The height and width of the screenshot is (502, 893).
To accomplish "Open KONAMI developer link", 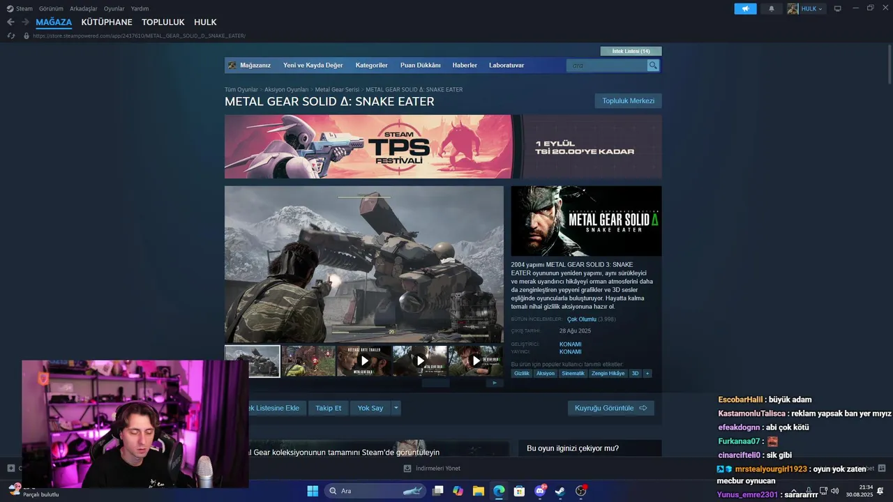I will pos(570,344).
